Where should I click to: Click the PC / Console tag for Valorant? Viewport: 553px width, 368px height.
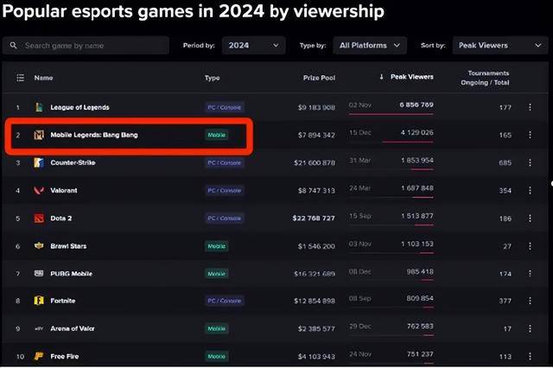pos(225,190)
